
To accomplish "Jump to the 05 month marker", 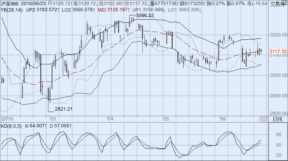I will [166, 119].
